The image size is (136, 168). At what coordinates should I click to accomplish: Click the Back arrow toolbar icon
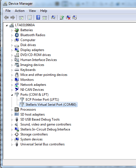(6, 17)
